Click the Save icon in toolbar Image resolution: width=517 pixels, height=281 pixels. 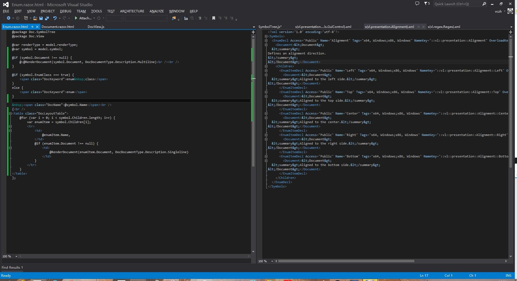click(41, 18)
